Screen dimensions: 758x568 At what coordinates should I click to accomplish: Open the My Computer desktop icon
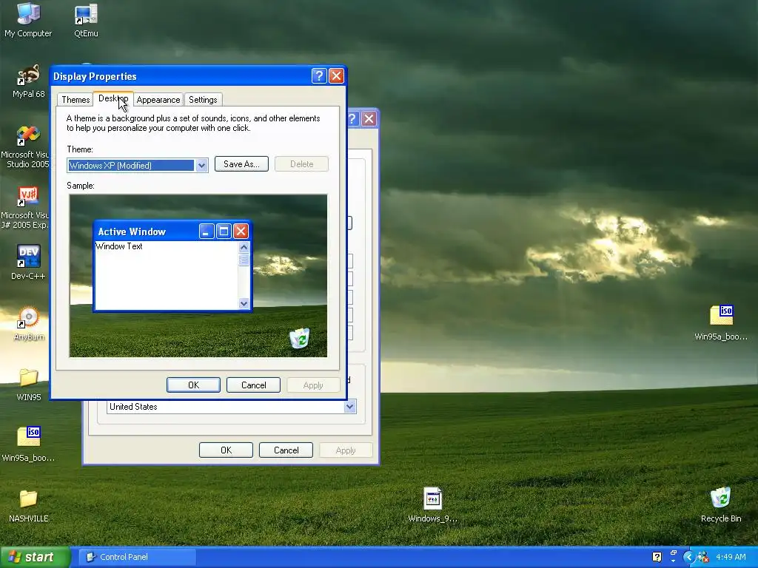28,19
